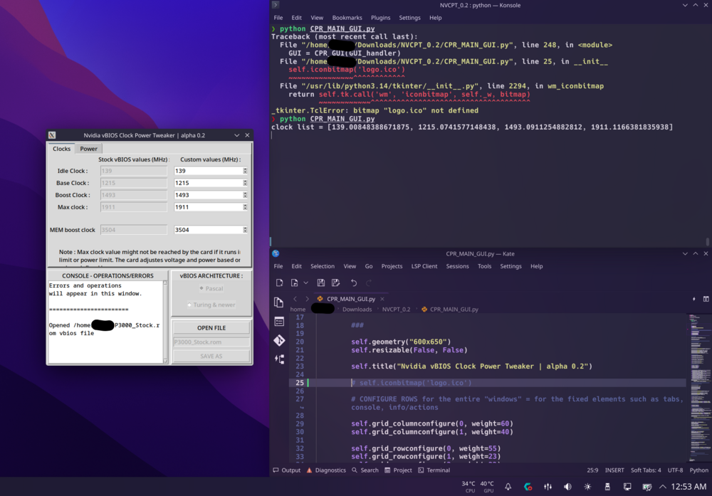This screenshot has width=712, height=496.
Task: Open the Output panel in Kate
Action: (286, 470)
